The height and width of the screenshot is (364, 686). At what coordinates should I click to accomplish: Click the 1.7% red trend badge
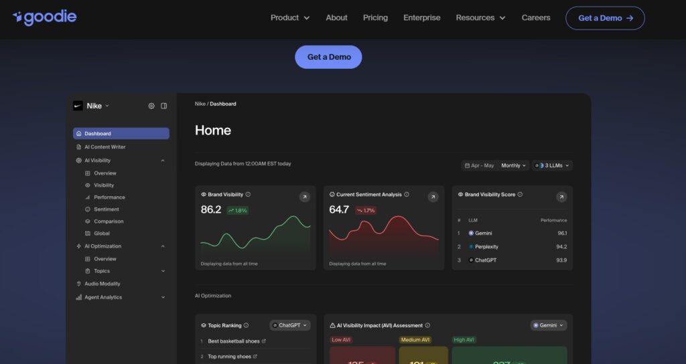[x=366, y=210]
